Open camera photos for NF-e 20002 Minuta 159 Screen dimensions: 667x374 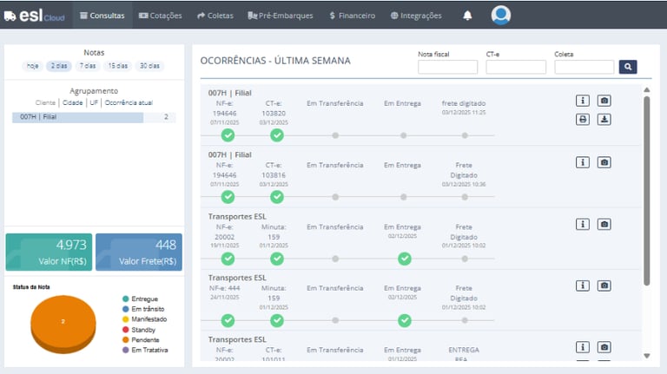(x=604, y=224)
